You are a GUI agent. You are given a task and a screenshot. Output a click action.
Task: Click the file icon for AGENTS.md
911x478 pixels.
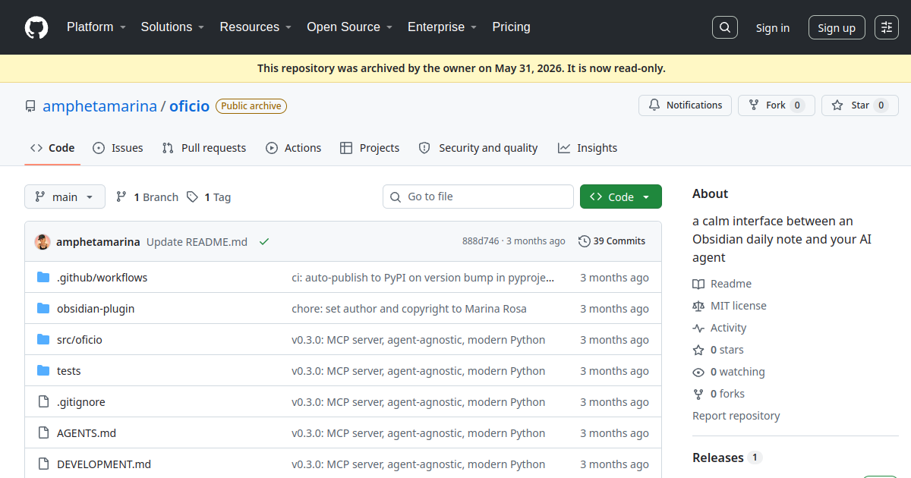pos(43,433)
